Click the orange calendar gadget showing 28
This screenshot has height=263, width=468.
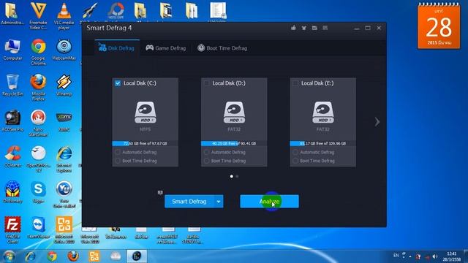(439, 26)
